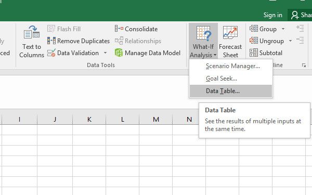Click the Share person icon
The height and width of the screenshot is (195, 312).
click(x=295, y=15)
